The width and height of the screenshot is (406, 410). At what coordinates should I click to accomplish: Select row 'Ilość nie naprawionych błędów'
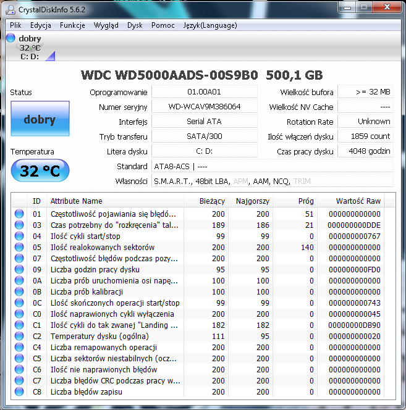[198, 369]
